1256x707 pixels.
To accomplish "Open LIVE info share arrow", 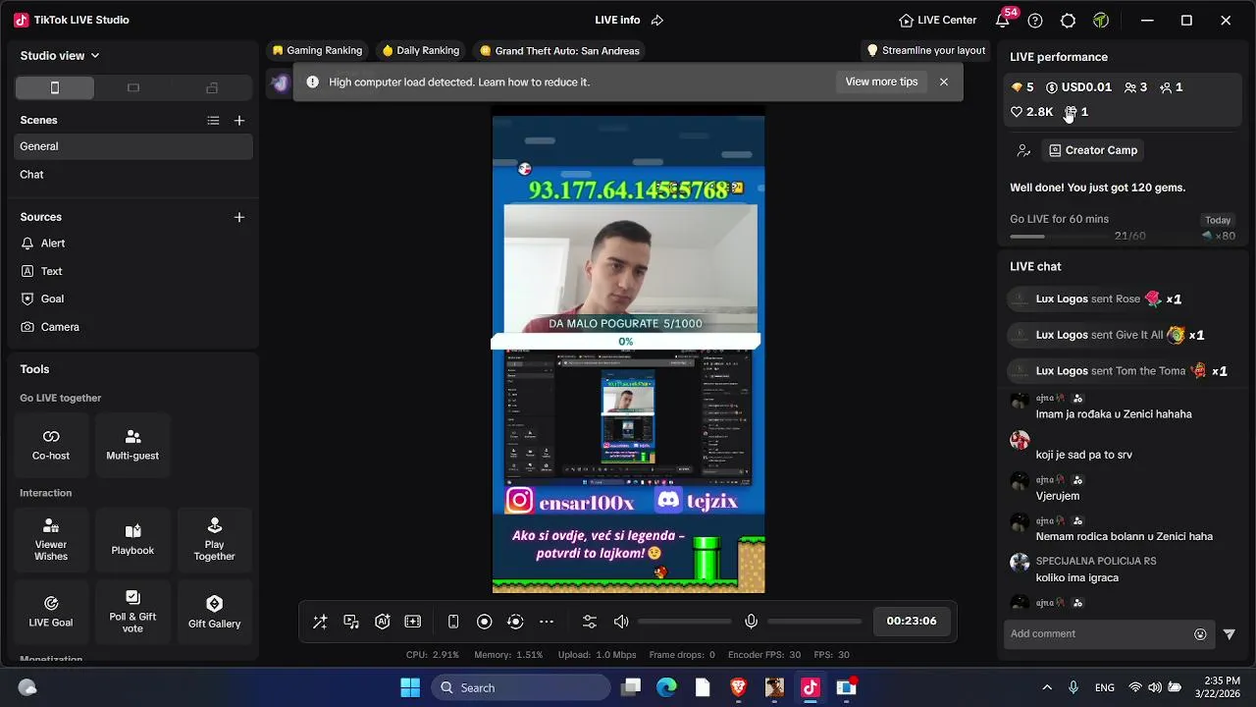I will [x=657, y=20].
